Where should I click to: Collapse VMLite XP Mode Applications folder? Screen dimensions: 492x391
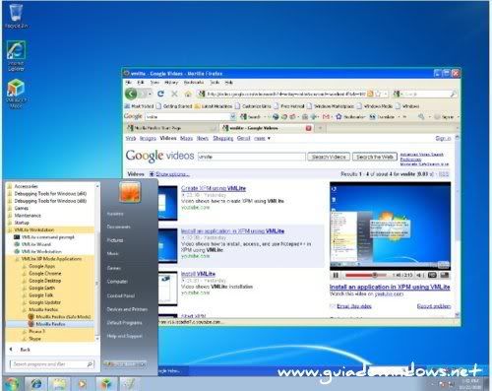51,259
